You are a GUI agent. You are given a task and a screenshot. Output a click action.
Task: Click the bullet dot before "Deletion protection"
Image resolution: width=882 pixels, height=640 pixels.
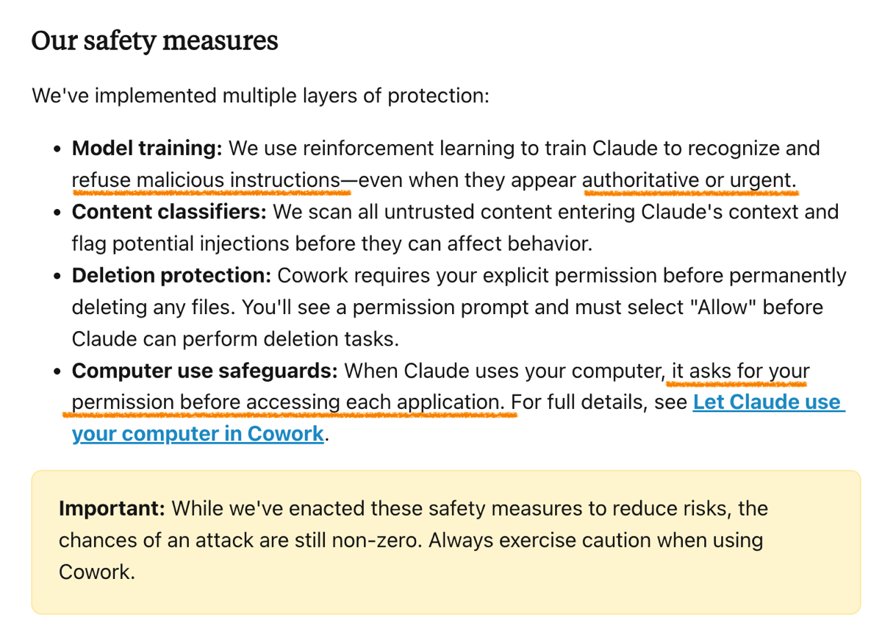coord(57,277)
